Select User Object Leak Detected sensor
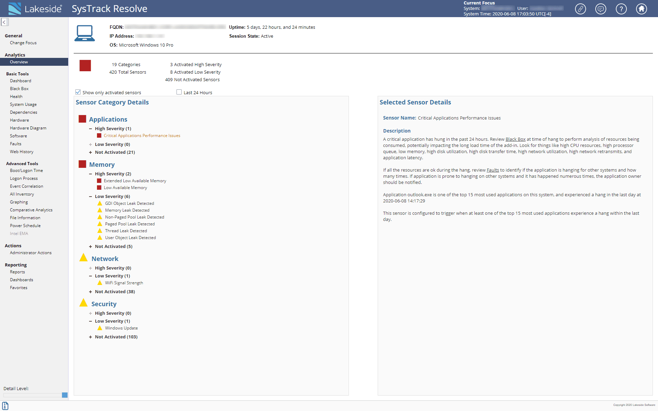658x411 pixels. coord(131,238)
